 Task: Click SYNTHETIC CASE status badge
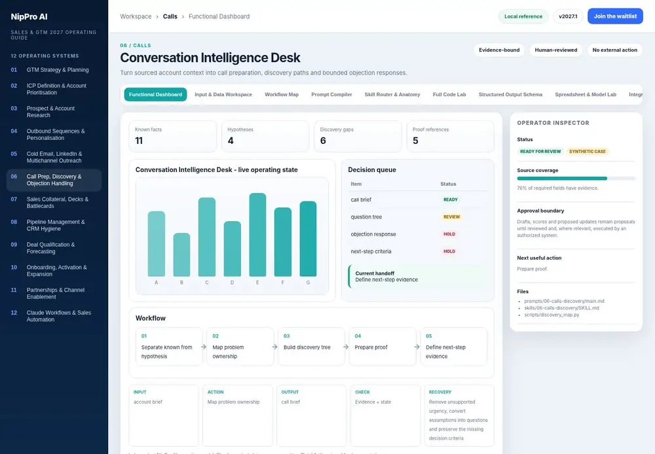587,152
